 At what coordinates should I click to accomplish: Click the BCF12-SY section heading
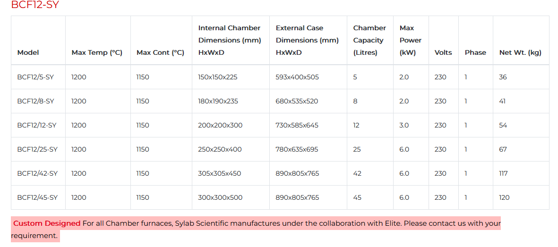pyautogui.click(x=35, y=5)
